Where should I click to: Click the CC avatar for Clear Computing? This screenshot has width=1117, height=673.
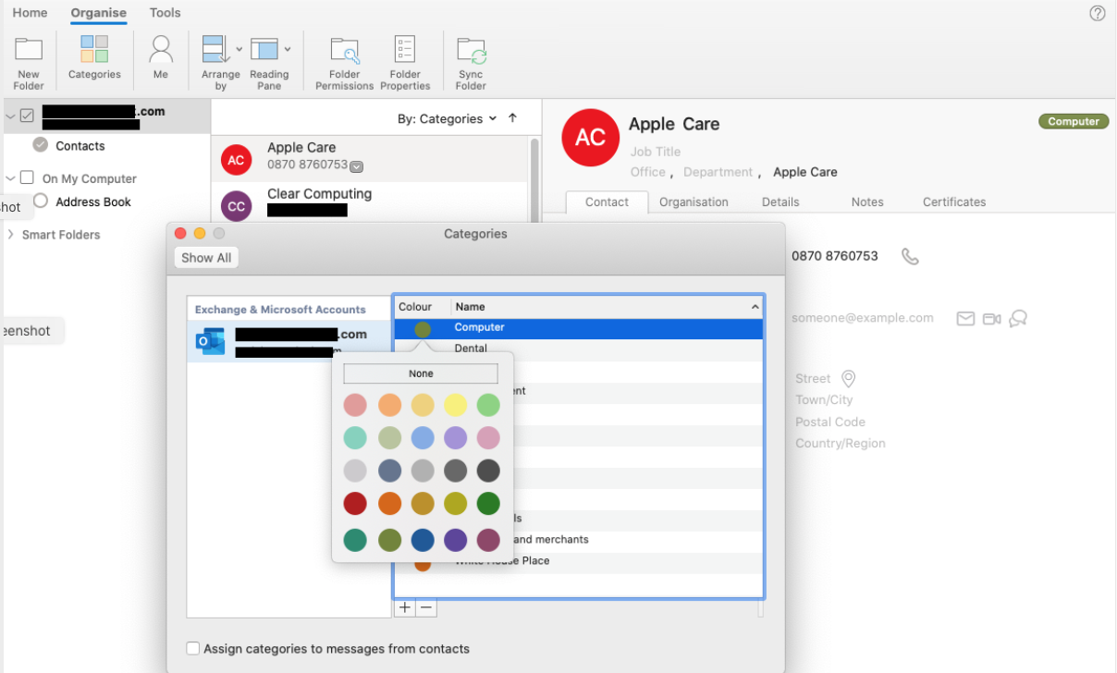coord(236,205)
